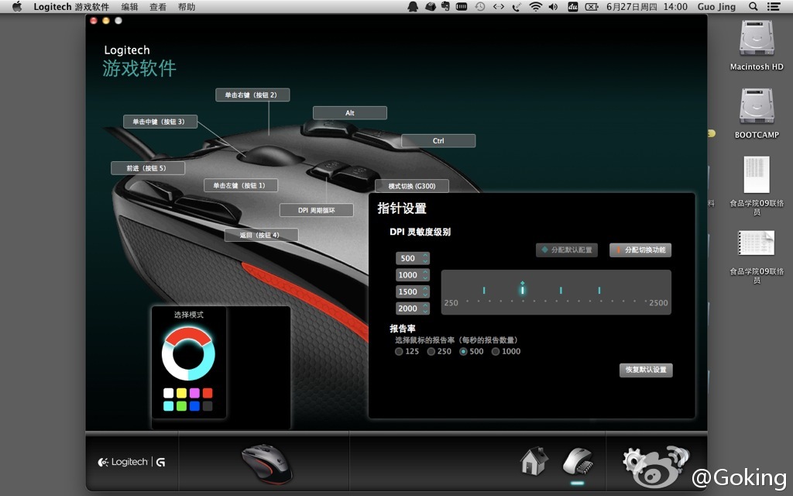The image size is (793, 496).
Task: Open the onboard mouse customization chip icon
Action: pos(578,461)
